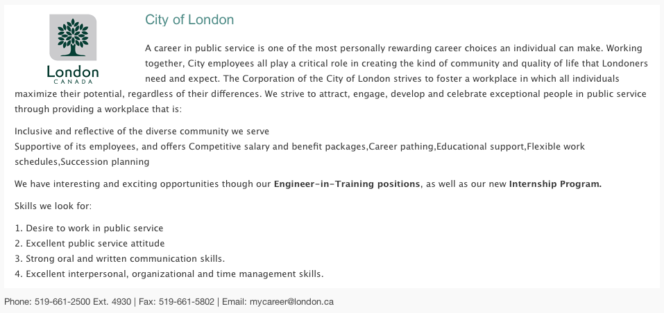The image size is (664, 313).
Task: Select the bold Engineer-in-Training positions text
Action: (347, 184)
